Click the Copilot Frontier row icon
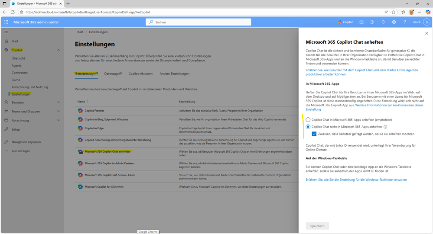This screenshot has width=433, height=234. 80,111
